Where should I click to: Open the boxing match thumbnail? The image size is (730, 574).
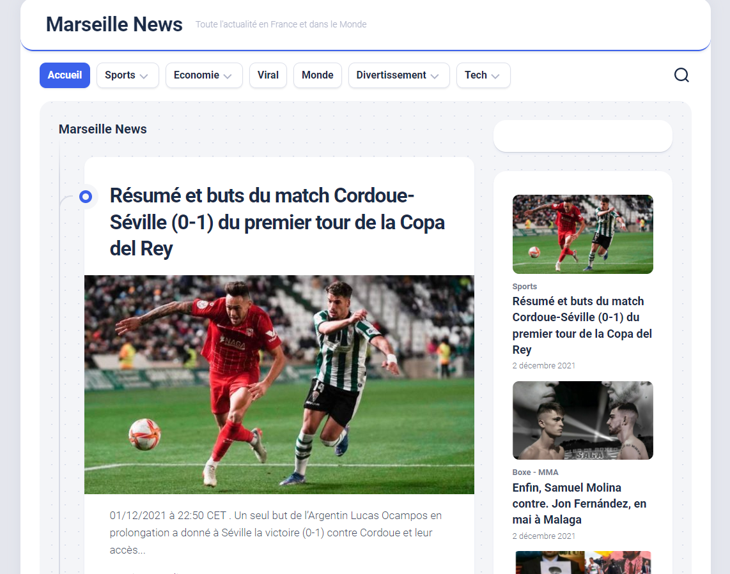[x=583, y=421]
